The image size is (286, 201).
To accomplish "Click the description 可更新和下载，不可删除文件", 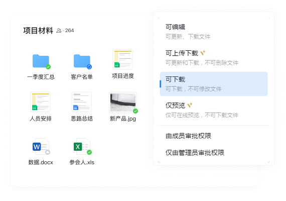I will click(202, 63).
